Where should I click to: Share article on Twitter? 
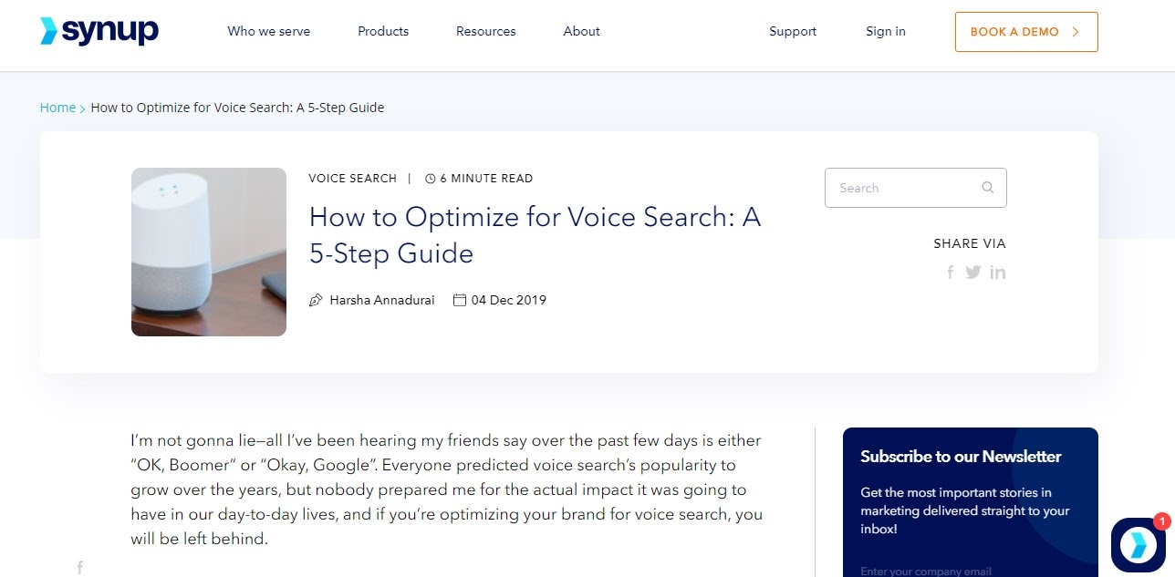point(973,272)
